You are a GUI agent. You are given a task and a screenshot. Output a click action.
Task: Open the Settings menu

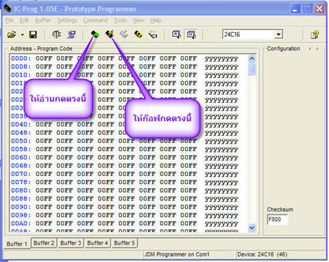point(66,21)
